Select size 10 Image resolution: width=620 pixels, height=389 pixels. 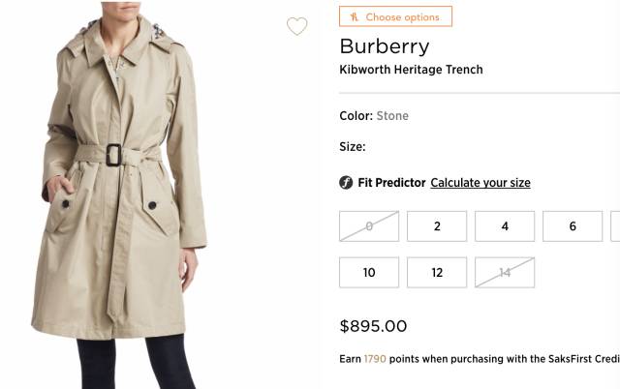[x=369, y=273]
